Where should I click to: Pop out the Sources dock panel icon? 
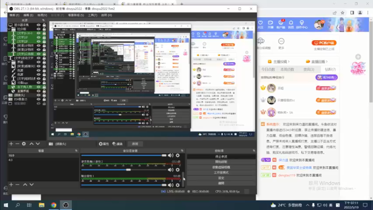pyautogui.click(x=43, y=20)
